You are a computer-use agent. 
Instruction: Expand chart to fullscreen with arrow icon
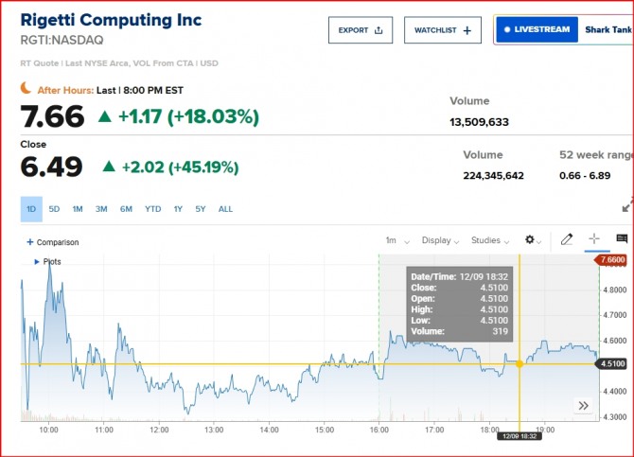[x=626, y=206]
